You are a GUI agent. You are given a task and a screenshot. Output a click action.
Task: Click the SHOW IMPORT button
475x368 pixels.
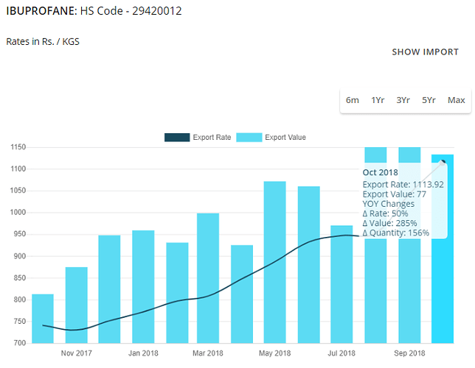(425, 52)
